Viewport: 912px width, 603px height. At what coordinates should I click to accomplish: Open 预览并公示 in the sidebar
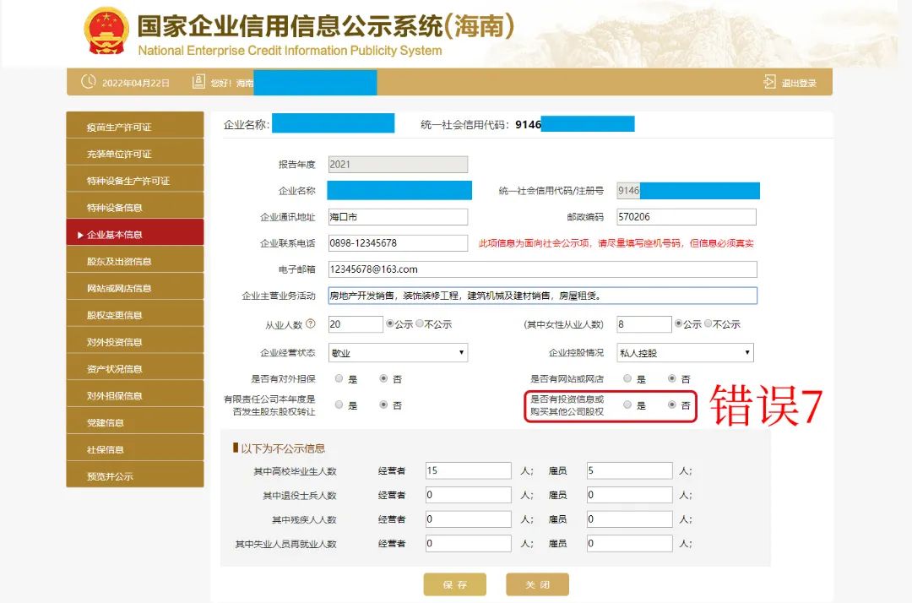pos(135,476)
